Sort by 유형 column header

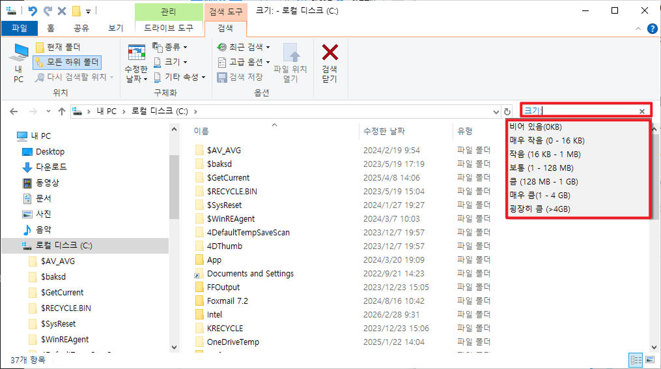[x=465, y=131]
